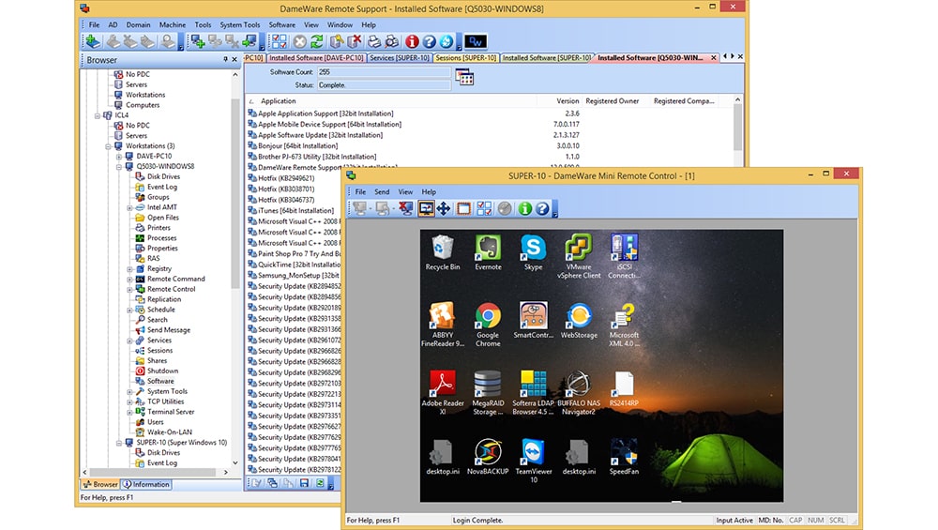
Task: Open the Skype shortcut on remote desktop
Action: [533, 252]
